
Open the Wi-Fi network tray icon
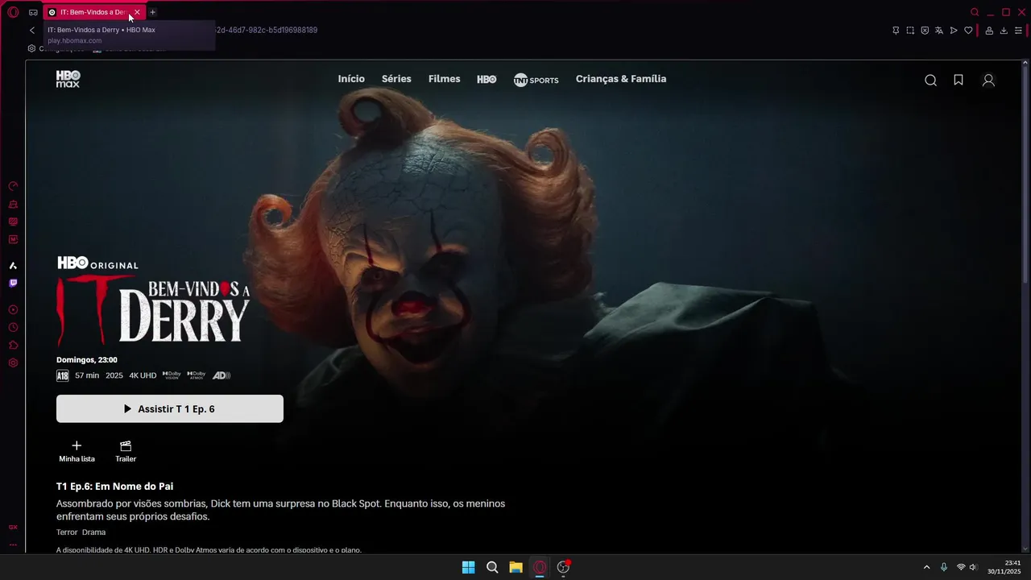pos(961,567)
